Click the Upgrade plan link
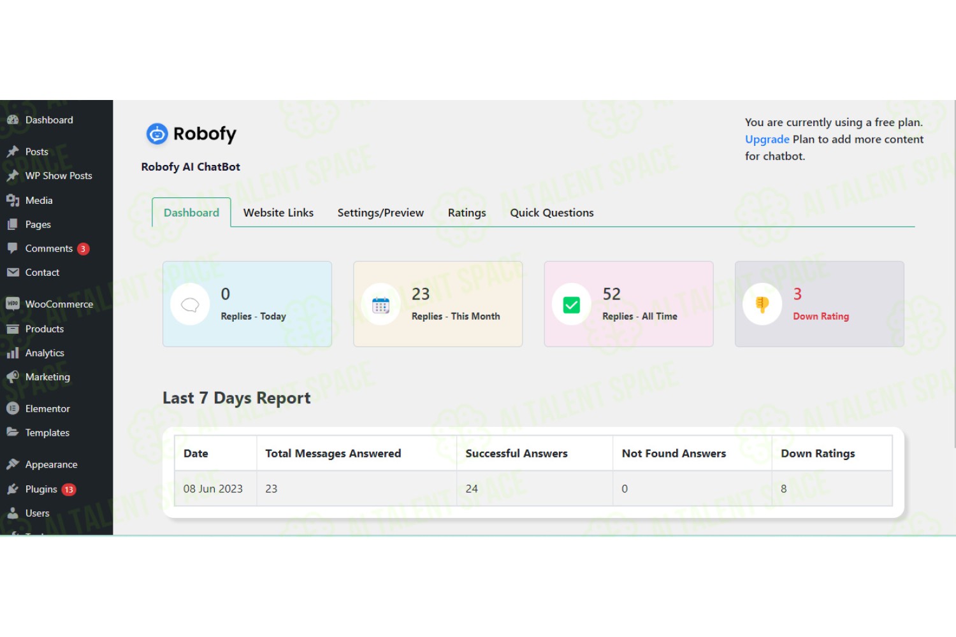The width and height of the screenshot is (956, 637). 767,139
